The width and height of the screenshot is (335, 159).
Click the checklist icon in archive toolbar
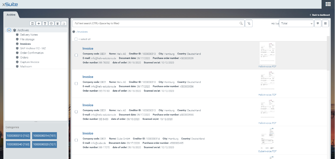[64, 23]
